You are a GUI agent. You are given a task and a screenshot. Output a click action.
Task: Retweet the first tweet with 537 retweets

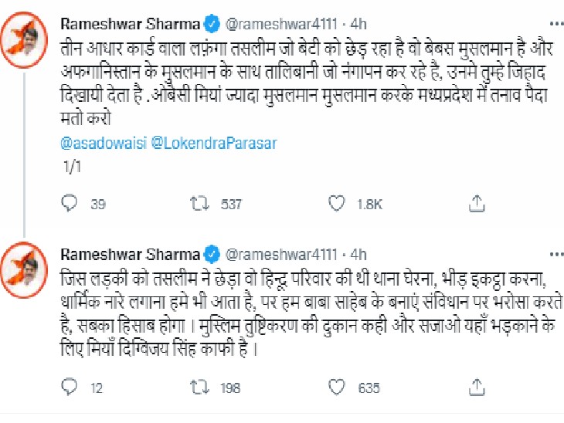click(x=197, y=204)
